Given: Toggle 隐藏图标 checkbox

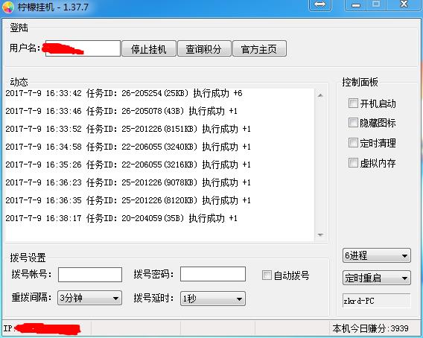Looking at the screenshot, I should click(x=353, y=122).
